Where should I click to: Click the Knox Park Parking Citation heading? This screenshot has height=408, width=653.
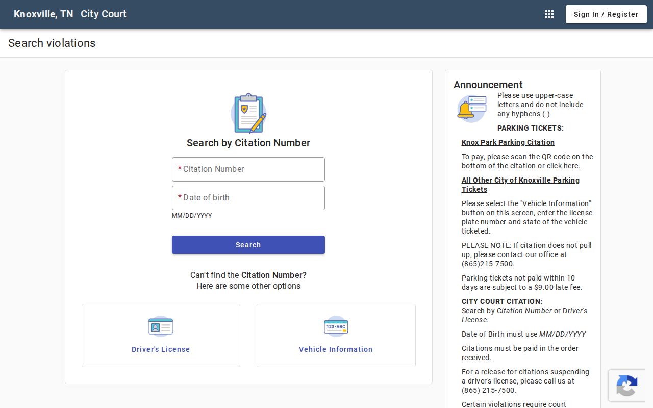[x=508, y=142]
